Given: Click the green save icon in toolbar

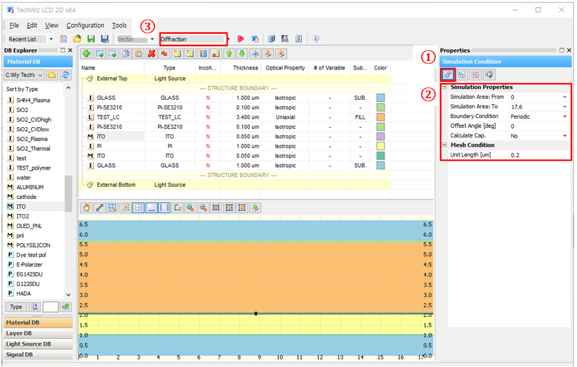Looking at the screenshot, I should (91, 39).
